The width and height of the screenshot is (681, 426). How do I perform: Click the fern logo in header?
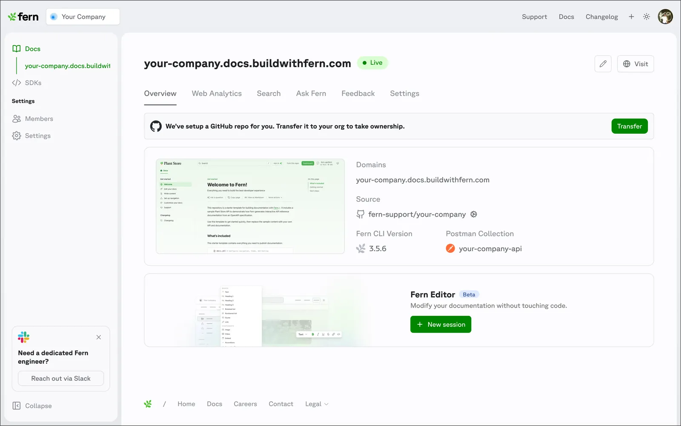point(23,17)
